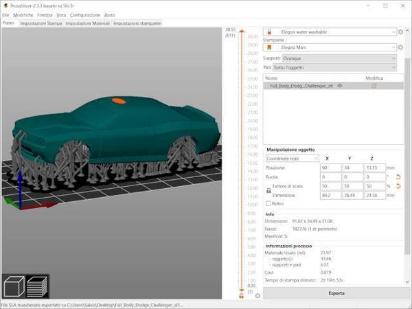Switch to 3D editor view cube icon
The image size is (412, 309).
[13, 286]
